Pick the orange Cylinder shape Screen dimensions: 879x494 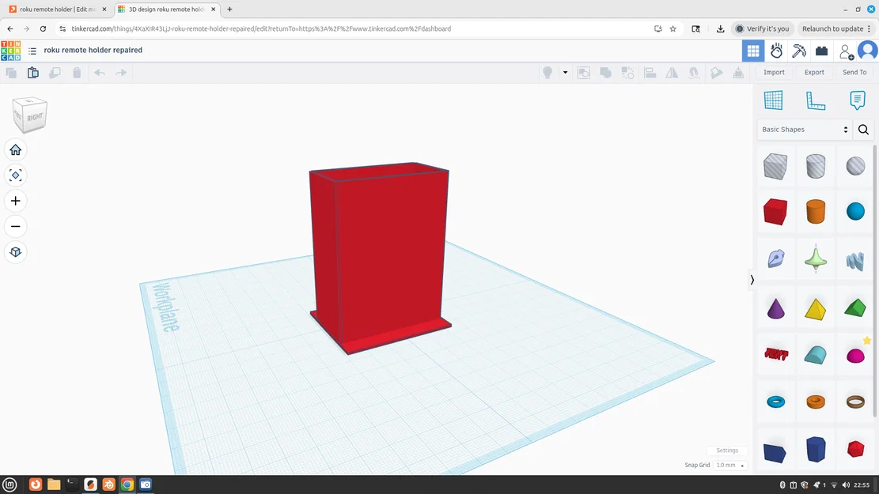(816, 212)
